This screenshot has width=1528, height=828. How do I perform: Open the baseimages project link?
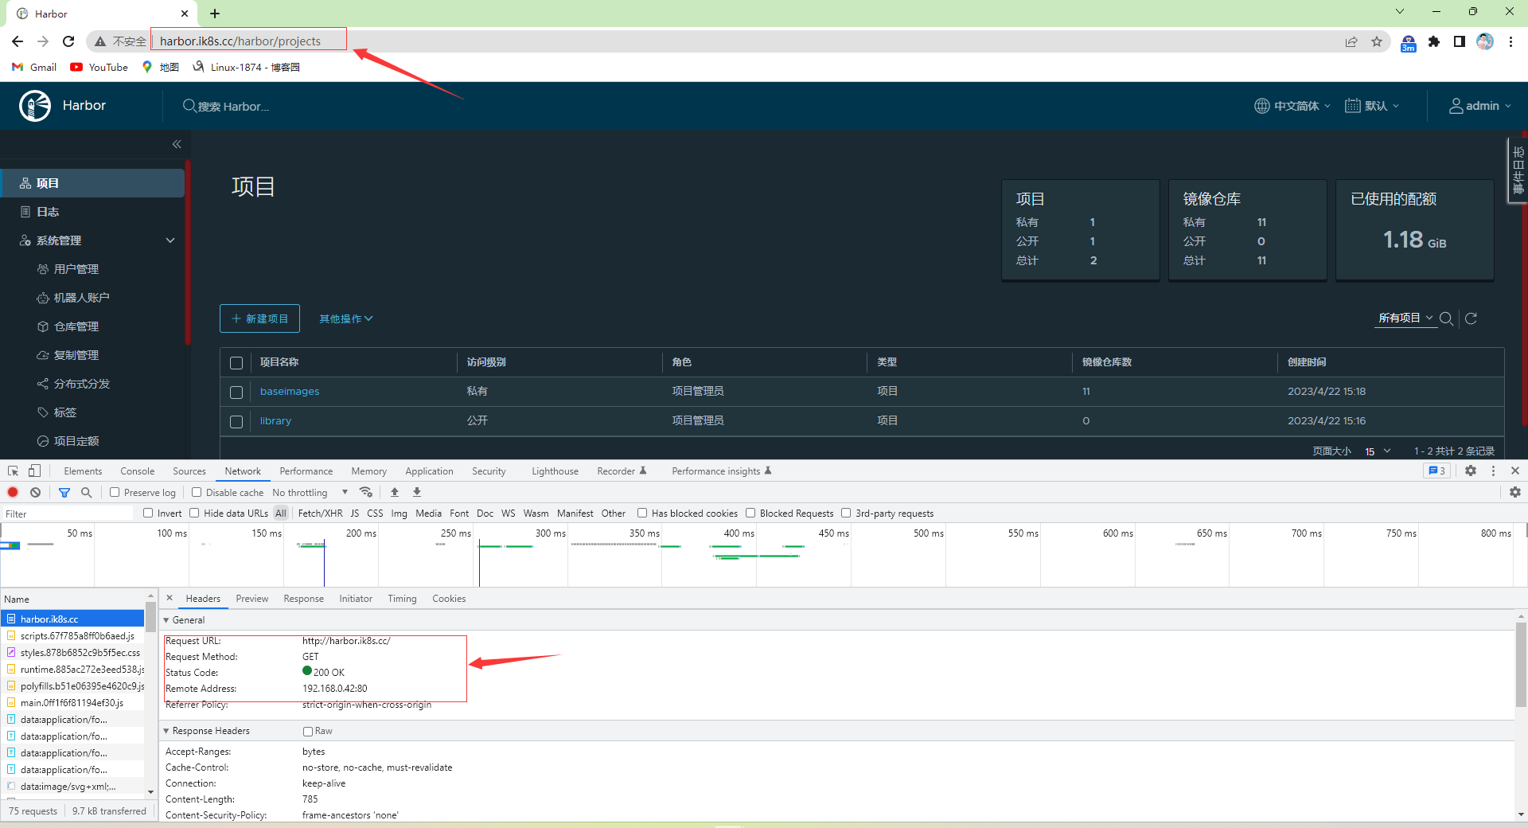tap(290, 391)
